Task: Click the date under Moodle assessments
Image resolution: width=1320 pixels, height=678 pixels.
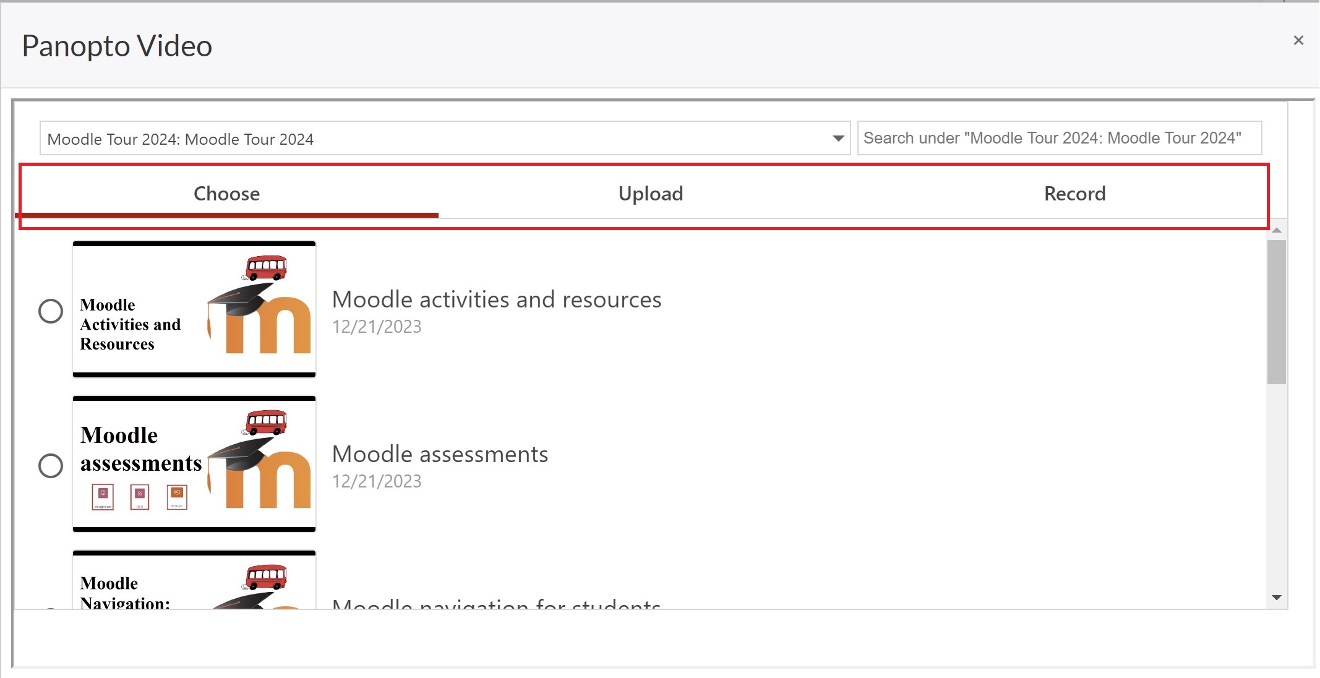Action: click(x=377, y=481)
